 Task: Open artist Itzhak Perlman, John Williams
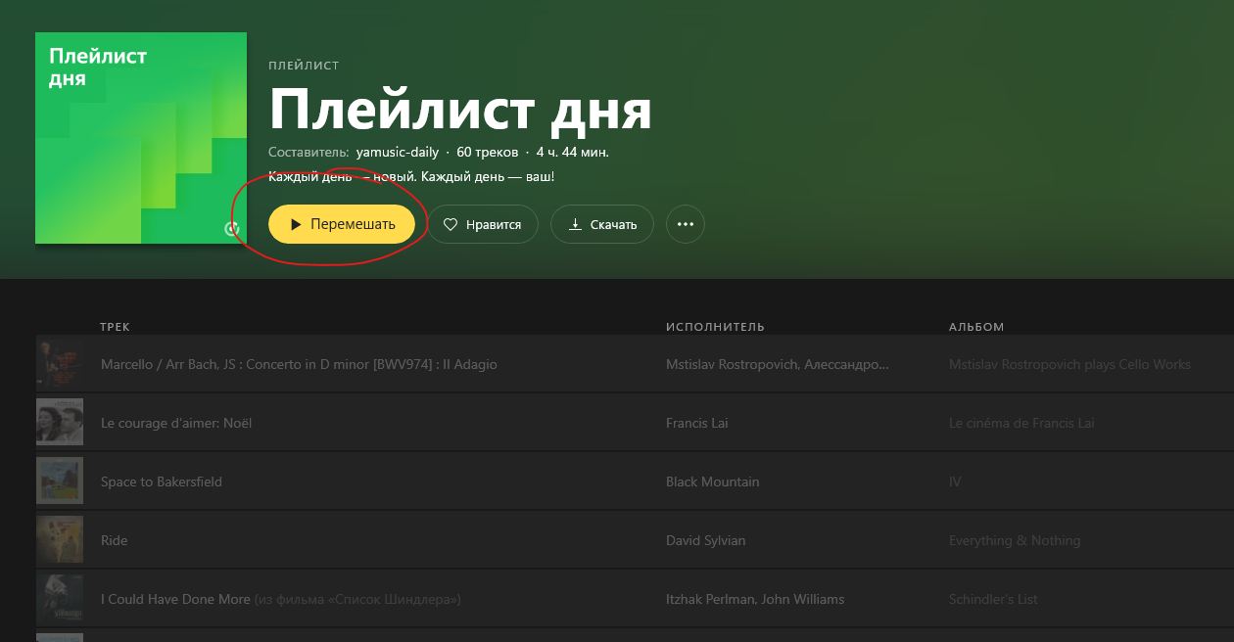(755, 599)
